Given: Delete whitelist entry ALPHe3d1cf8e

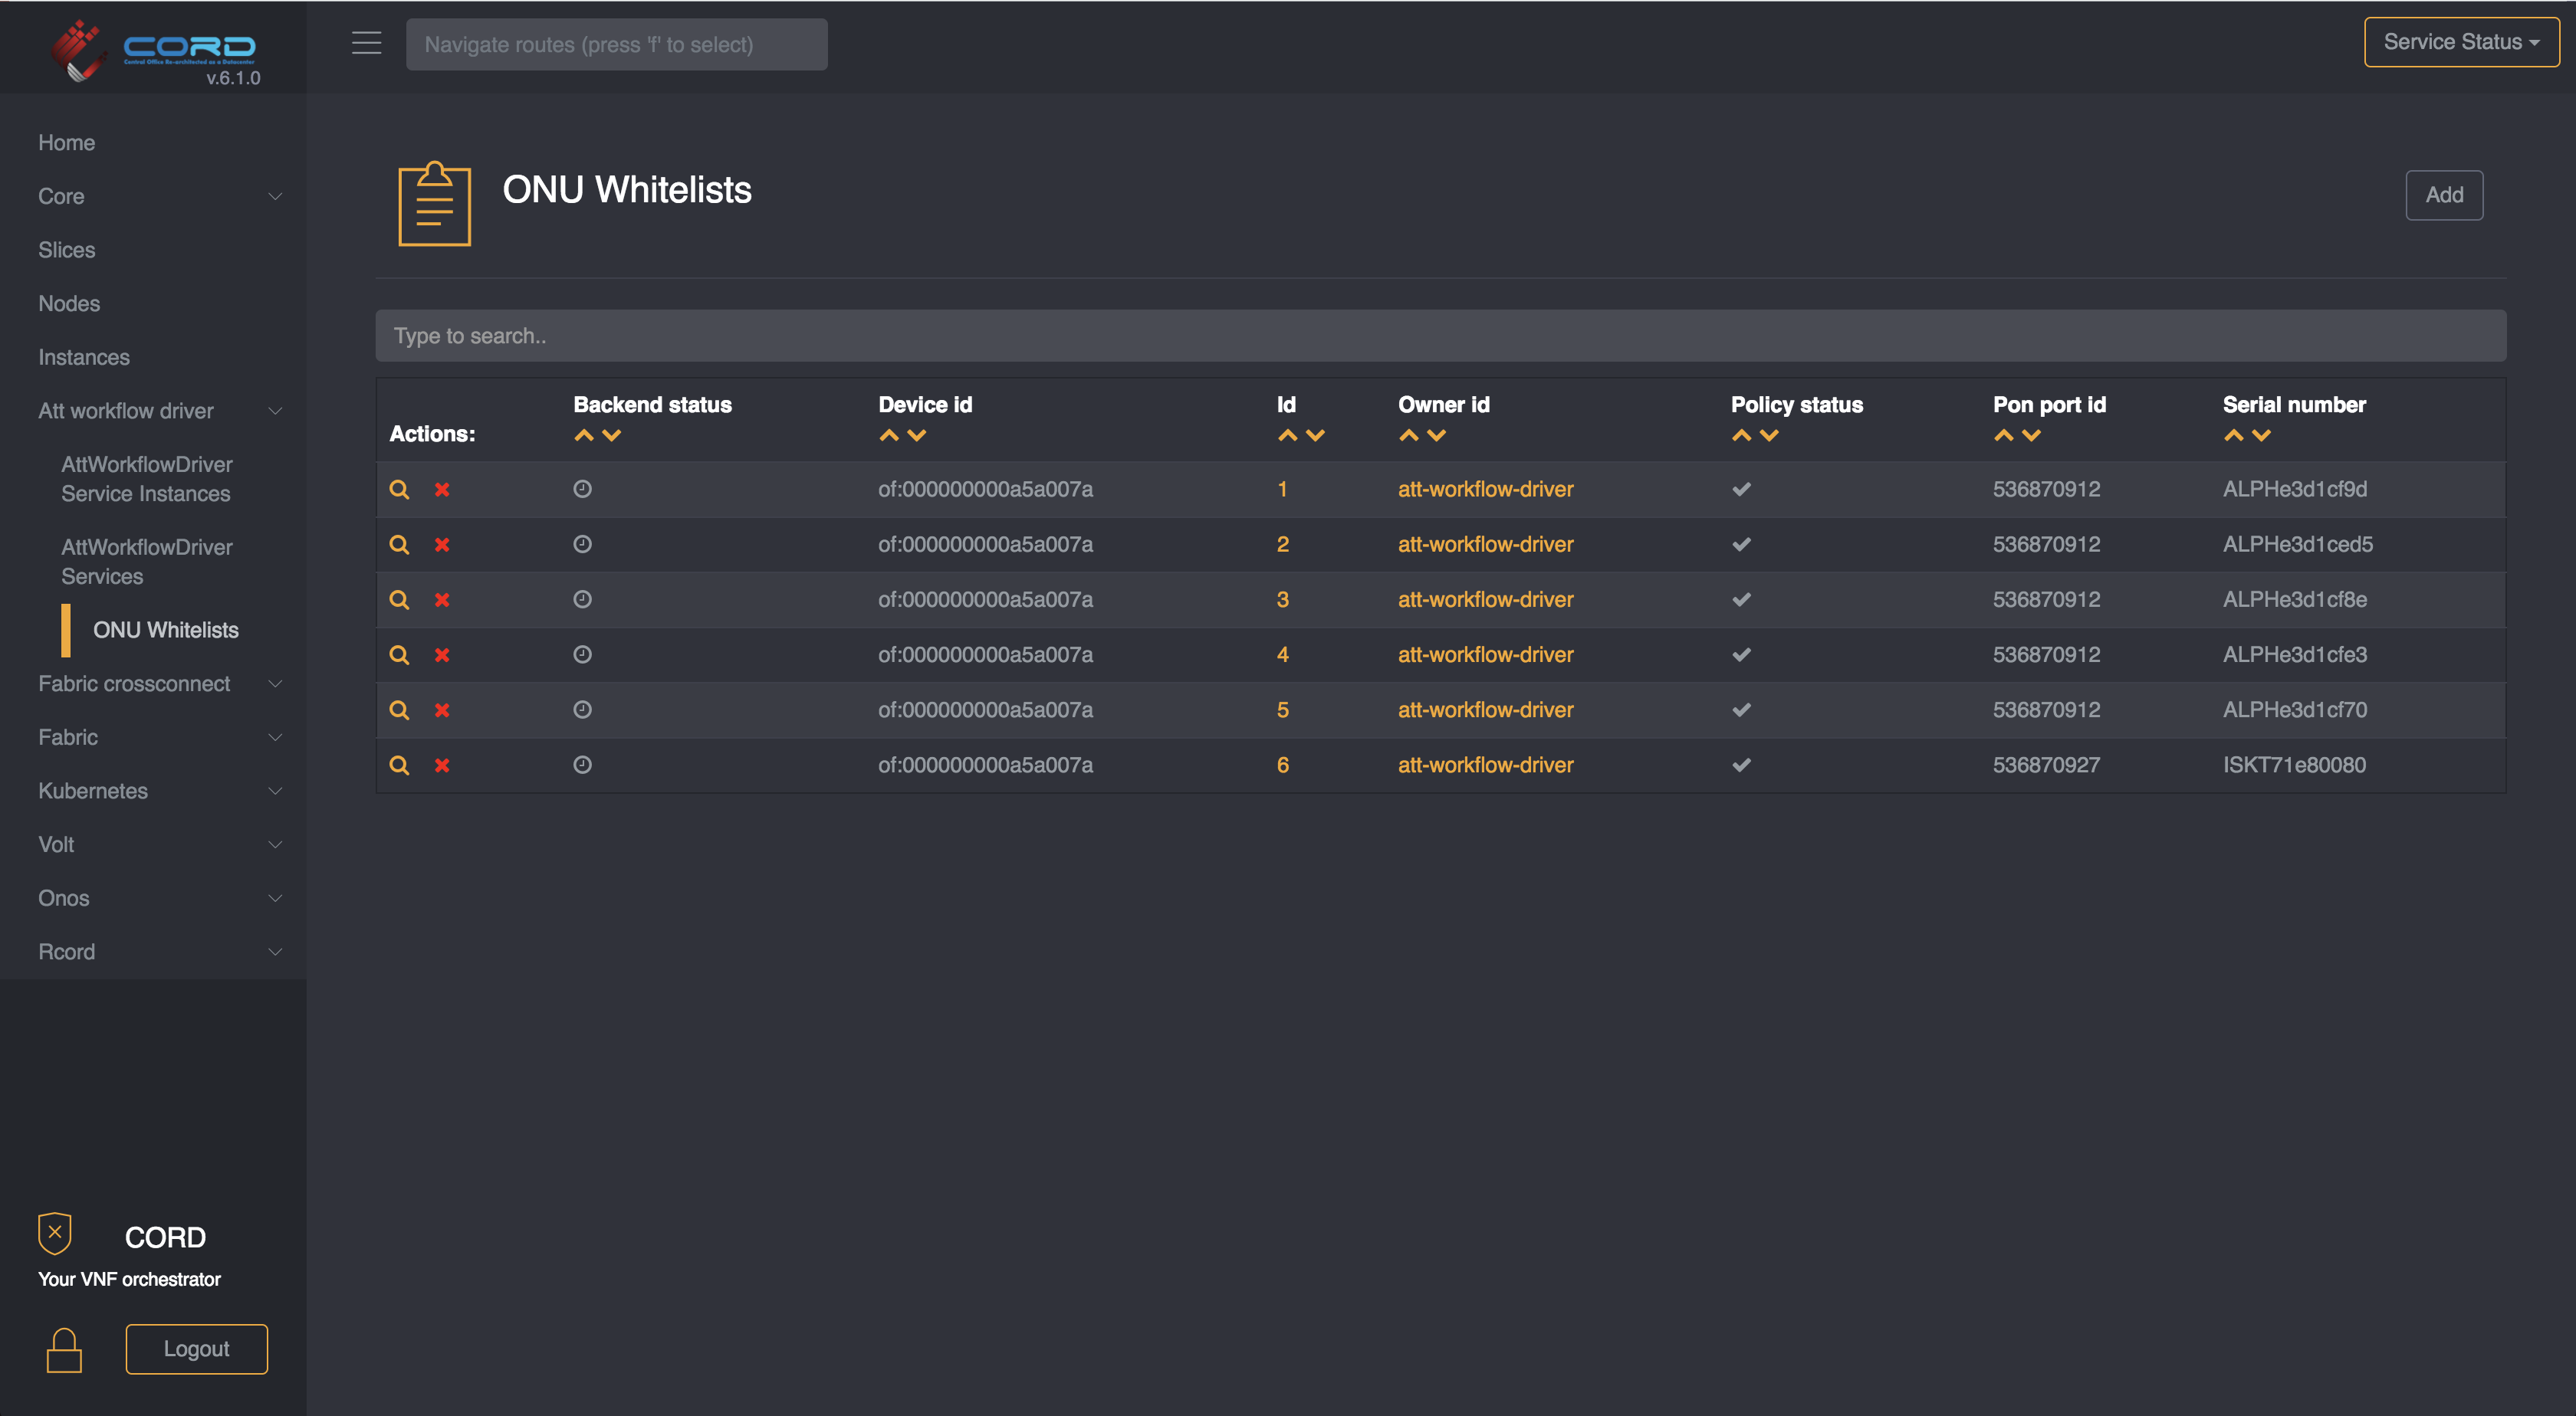Looking at the screenshot, I should pyautogui.click(x=442, y=599).
